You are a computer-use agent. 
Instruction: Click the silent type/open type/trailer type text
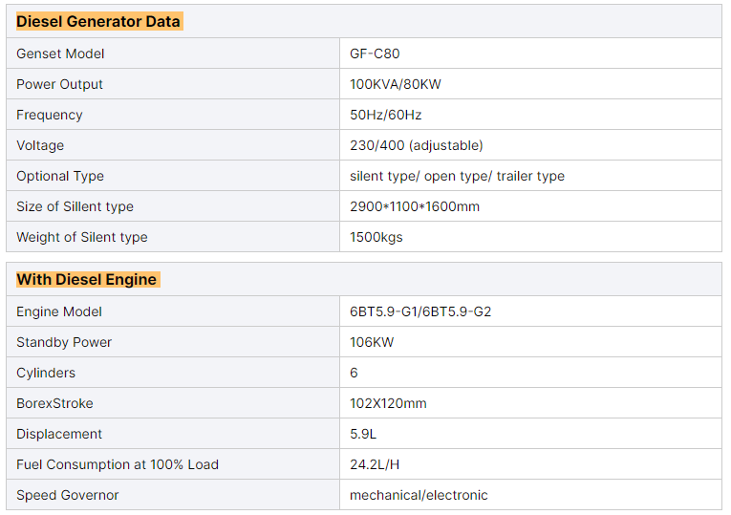(x=457, y=176)
